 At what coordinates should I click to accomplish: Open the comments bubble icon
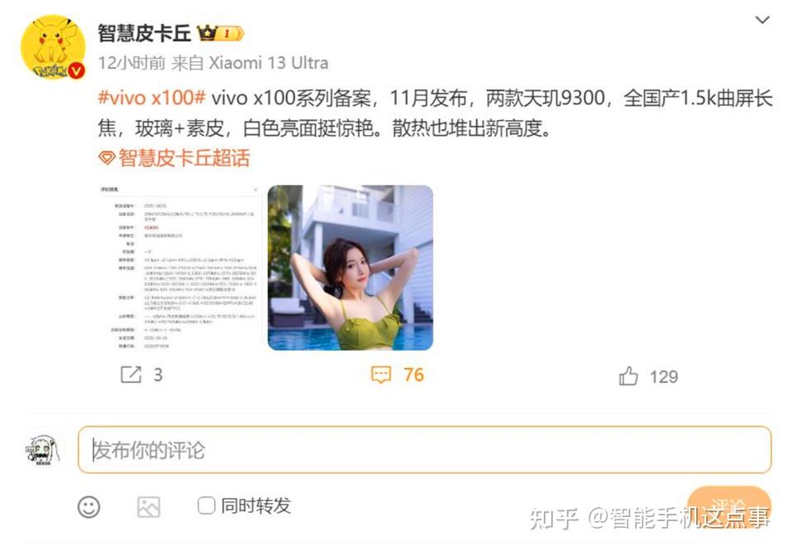tap(381, 375)
